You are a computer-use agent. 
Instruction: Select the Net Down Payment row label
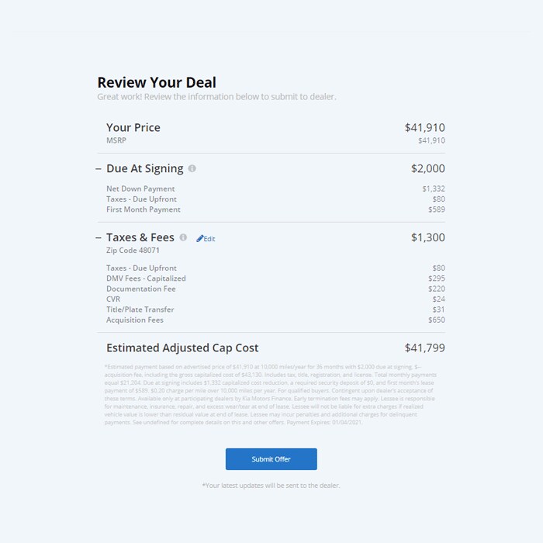[x=140, y=188]
